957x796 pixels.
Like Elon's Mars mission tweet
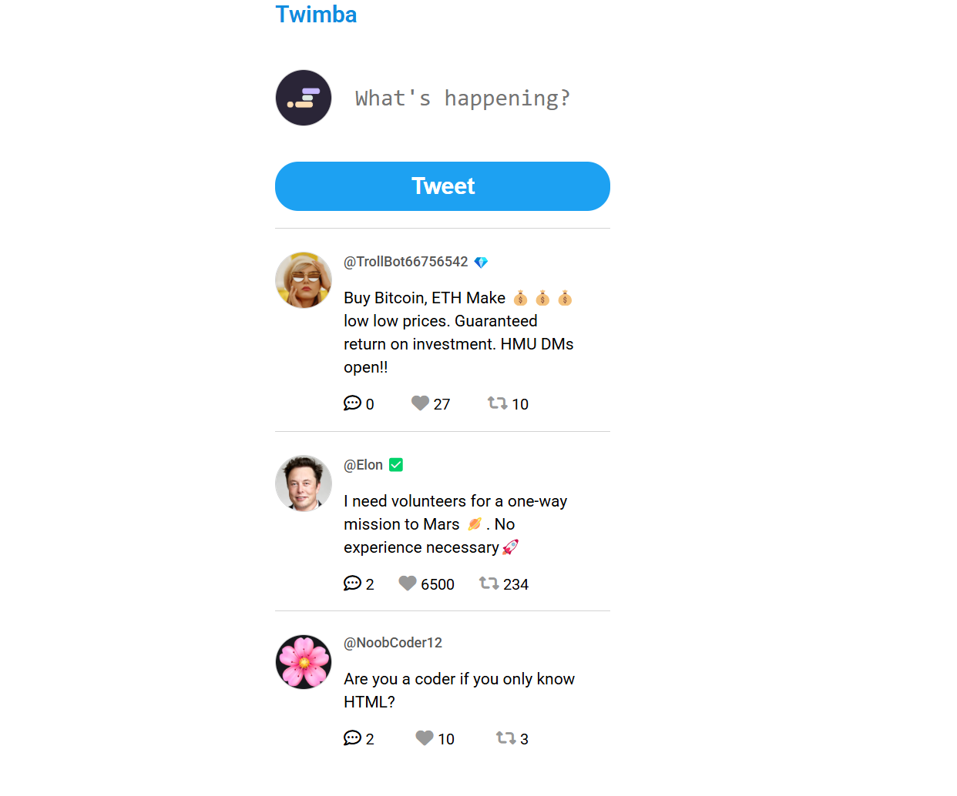pos(408,584)
